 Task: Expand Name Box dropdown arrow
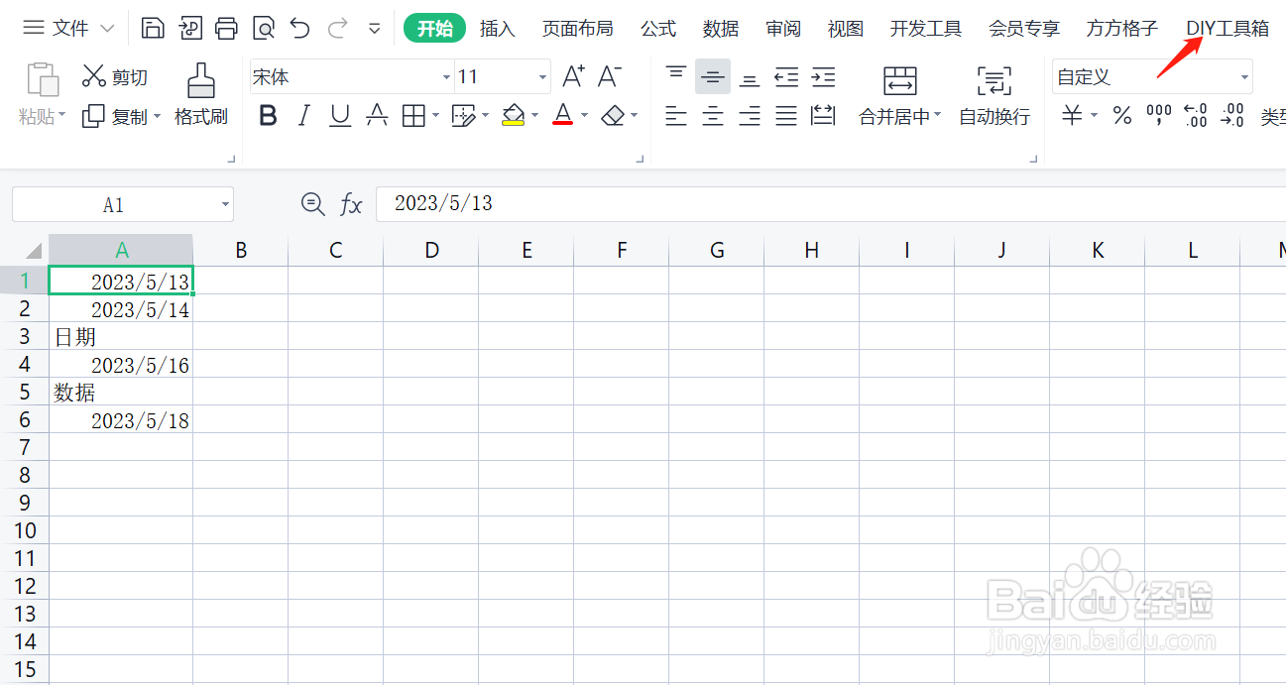click(x=226, y=205)
